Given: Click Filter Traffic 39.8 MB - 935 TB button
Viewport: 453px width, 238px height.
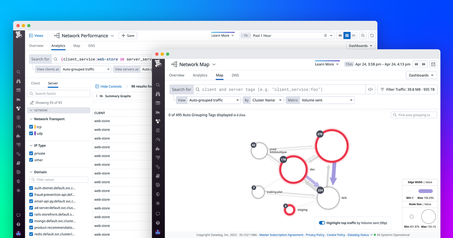Looking at the screenshot, I should pos(407,90).
